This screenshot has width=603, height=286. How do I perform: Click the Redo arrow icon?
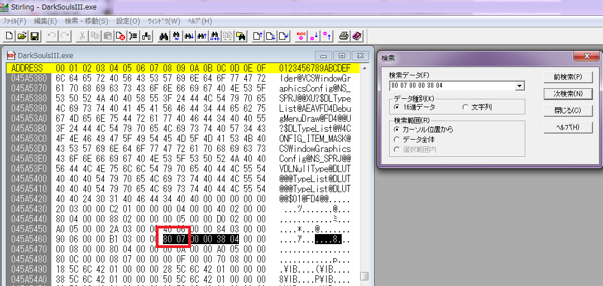tap(65, 36)
